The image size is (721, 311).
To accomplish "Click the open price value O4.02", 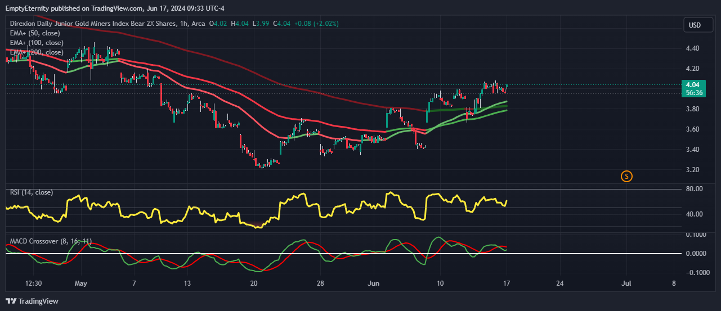I will click(x=219, y=24).
